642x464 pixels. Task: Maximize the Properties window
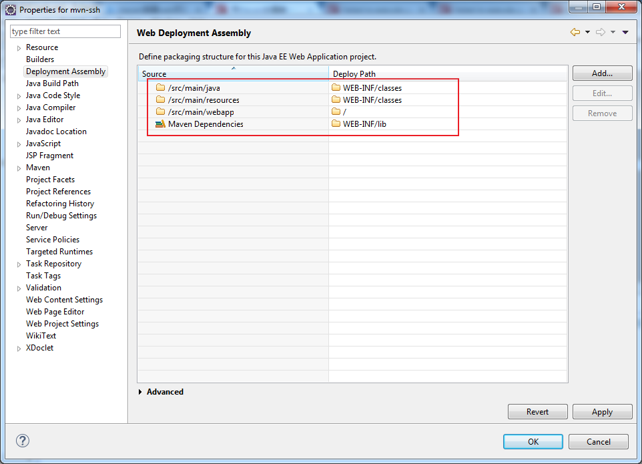point(597,7)
